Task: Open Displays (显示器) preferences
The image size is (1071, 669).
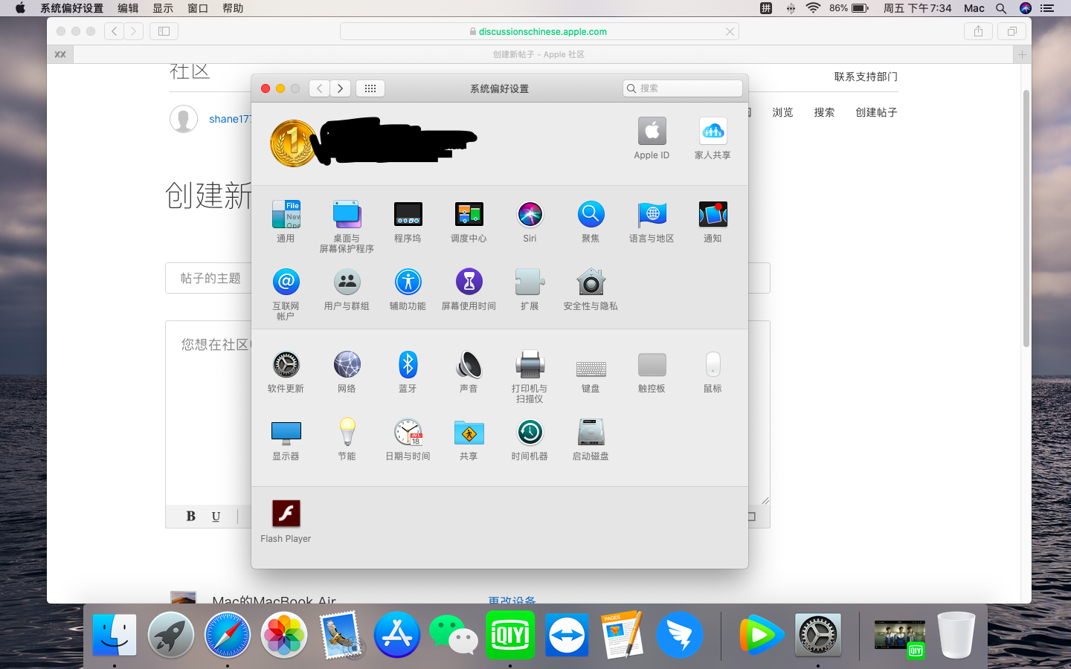Action: (x=286, y=433)
